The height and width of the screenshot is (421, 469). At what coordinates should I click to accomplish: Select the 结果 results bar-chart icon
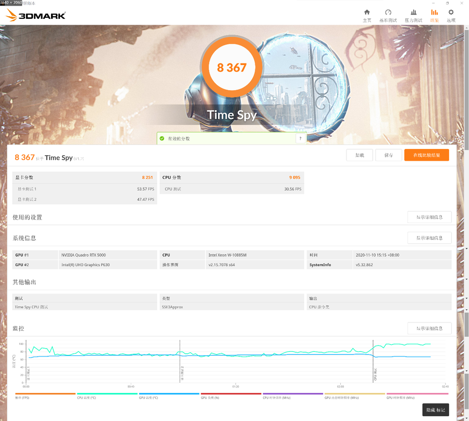coord(434,15)
